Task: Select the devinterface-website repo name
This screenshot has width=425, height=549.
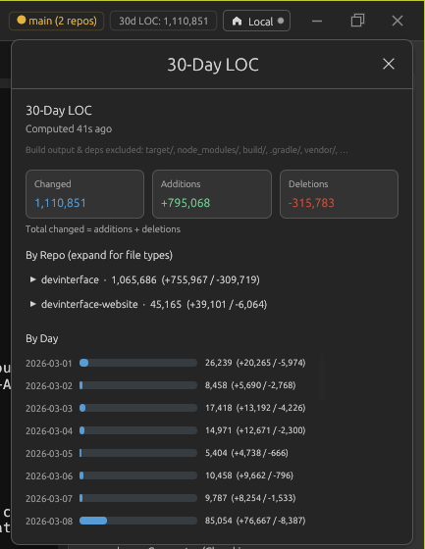Action: (89, 304)
